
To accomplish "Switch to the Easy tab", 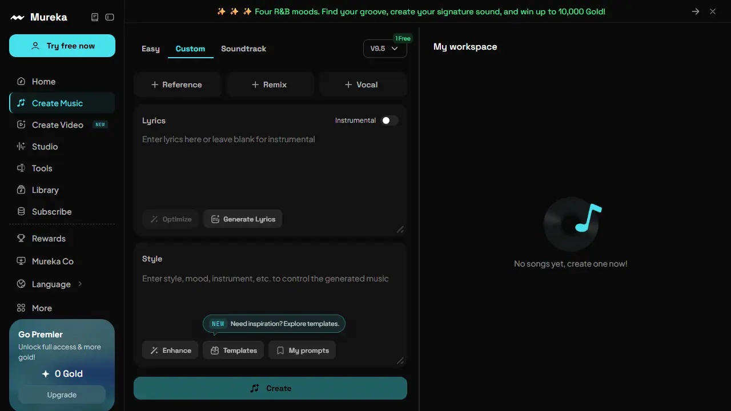I will 151,49.
